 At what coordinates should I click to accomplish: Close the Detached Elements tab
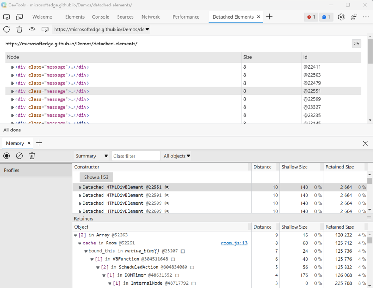click(x=259, y=17)
